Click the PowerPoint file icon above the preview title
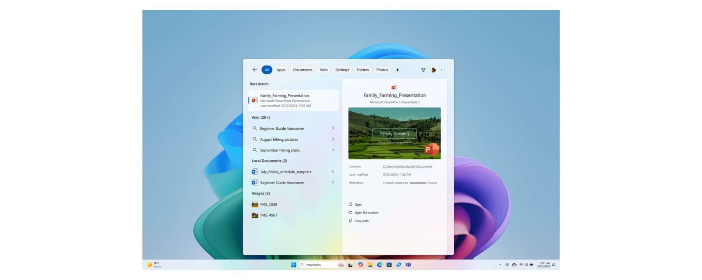702x280 pixels. (x=394, y=87)
